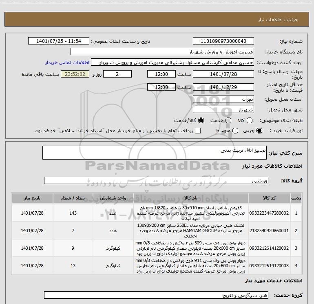Screen dimensions: 314x304
Task: Click product code 0933212614120003
Action: tap(269, 266)
